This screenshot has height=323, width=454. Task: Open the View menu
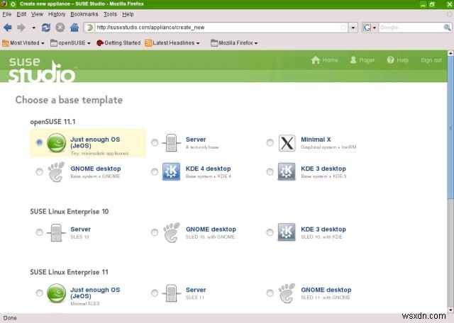pos(37,14)
